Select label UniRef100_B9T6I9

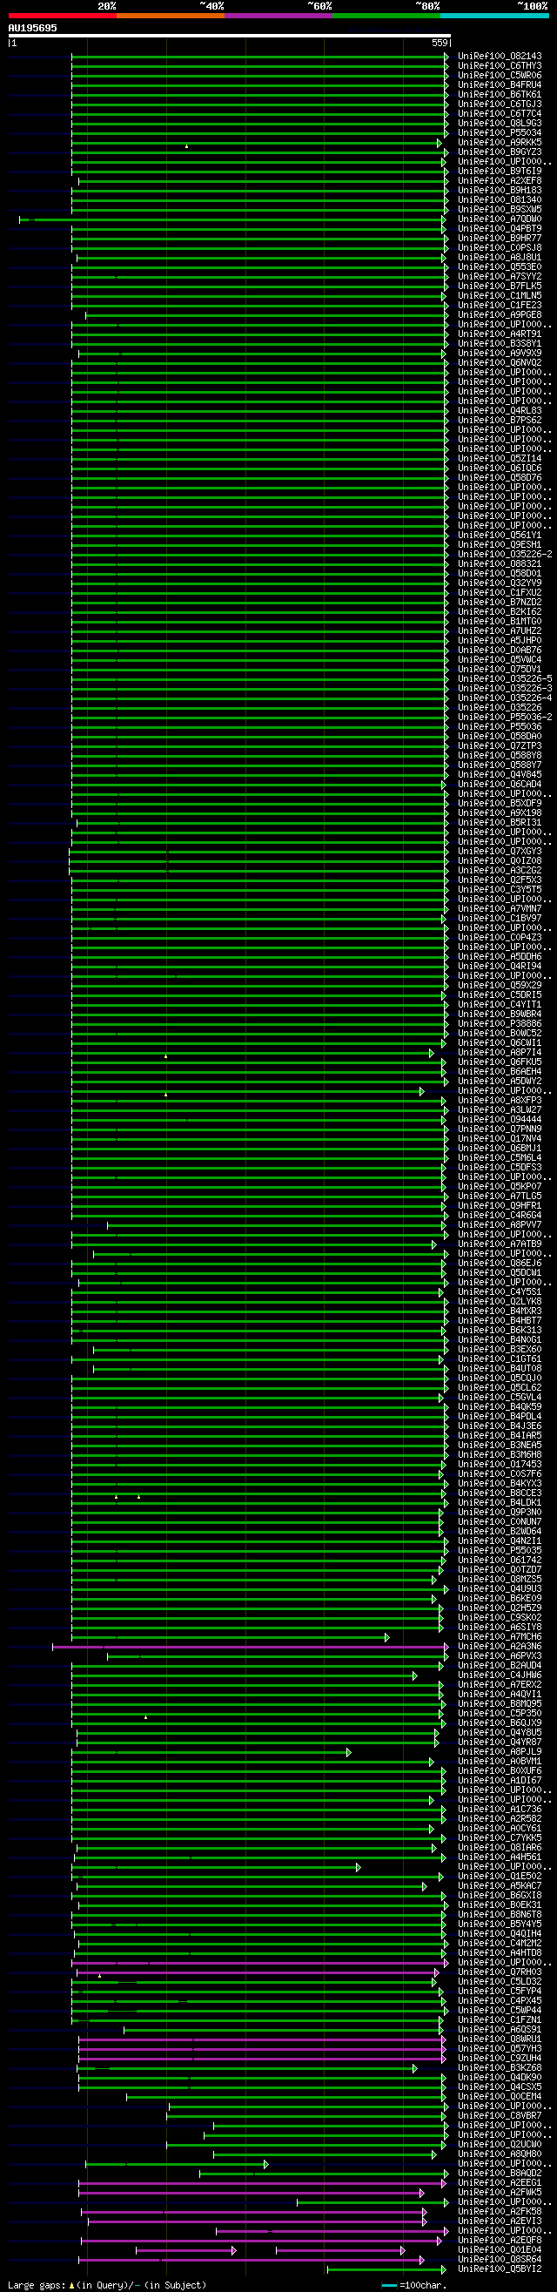click(500, 172)
